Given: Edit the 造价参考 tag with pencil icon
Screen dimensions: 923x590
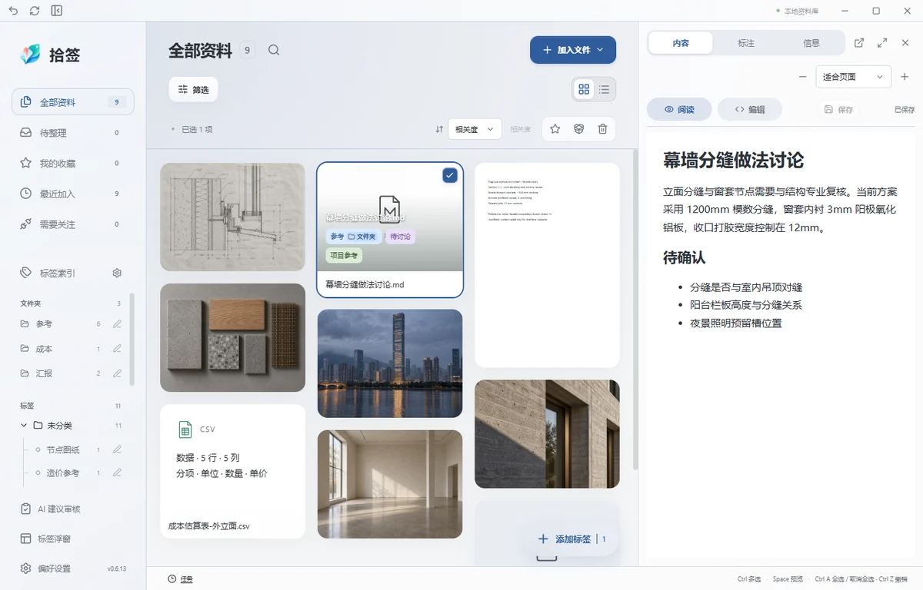Looking at the screenshot, I should pos(117,473).
